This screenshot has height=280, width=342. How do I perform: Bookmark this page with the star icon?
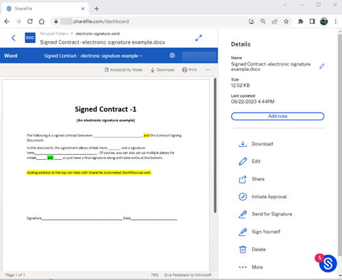tap(286, 21)
